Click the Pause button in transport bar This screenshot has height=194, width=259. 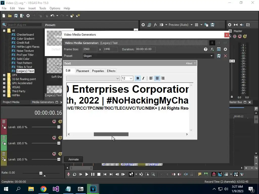(93, 174)
